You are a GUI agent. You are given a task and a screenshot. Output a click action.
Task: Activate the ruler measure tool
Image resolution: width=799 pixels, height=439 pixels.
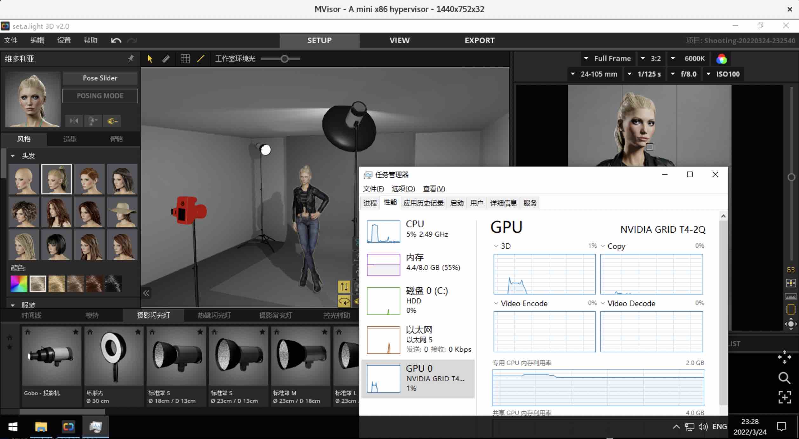point(166,59)
